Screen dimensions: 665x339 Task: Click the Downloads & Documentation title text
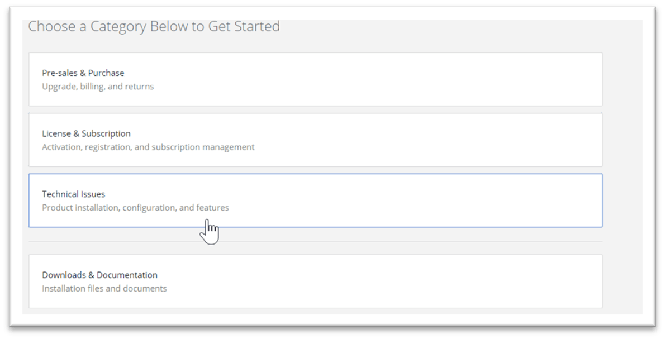(x=100, y=275)
